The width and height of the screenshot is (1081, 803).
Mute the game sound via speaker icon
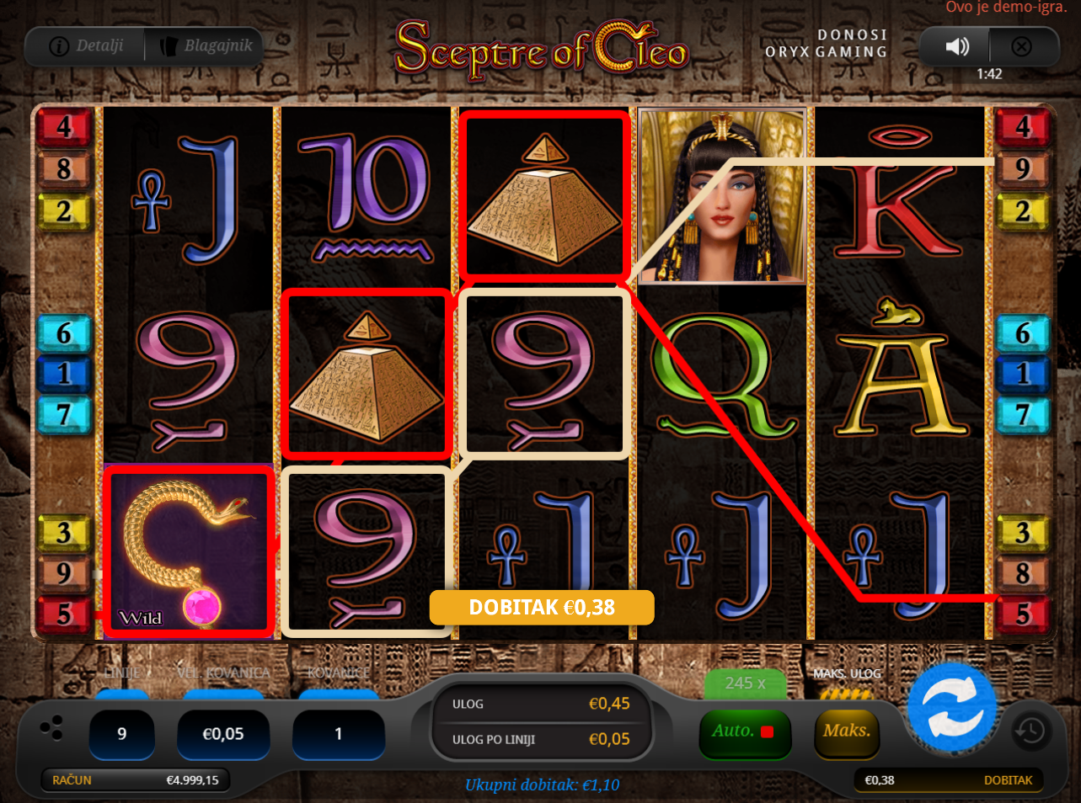click(956, 46)
